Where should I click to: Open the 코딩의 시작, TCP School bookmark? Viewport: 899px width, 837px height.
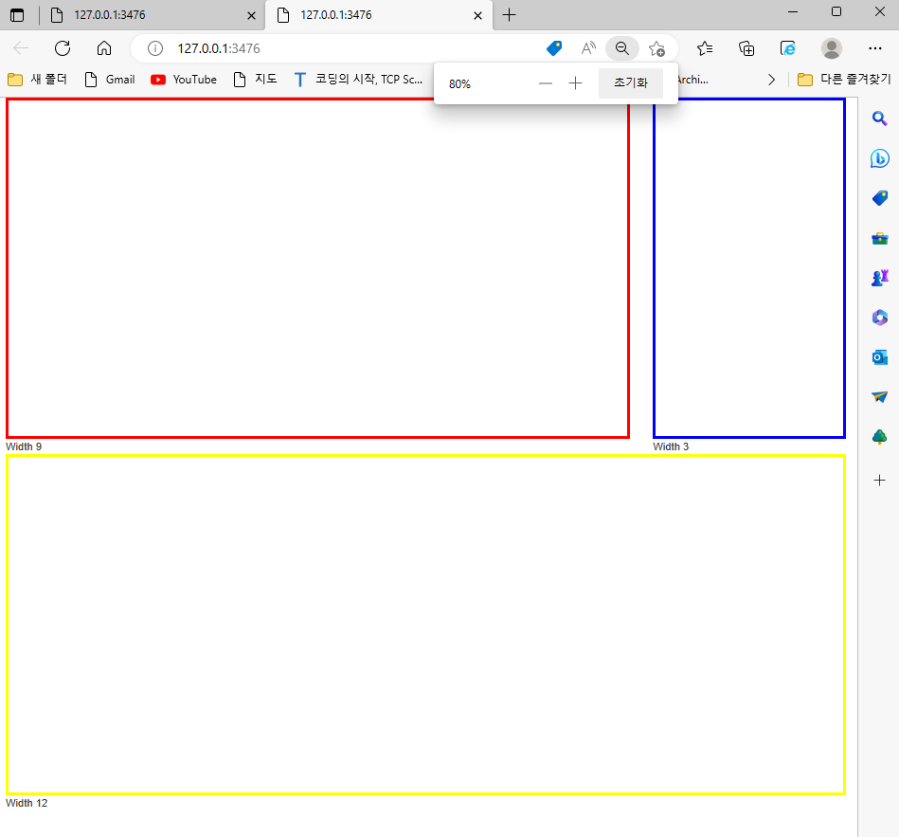358,80
